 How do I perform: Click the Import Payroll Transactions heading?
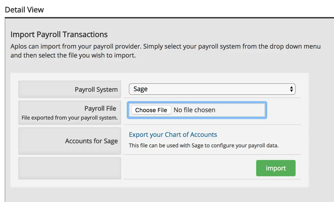pos(59,34)
